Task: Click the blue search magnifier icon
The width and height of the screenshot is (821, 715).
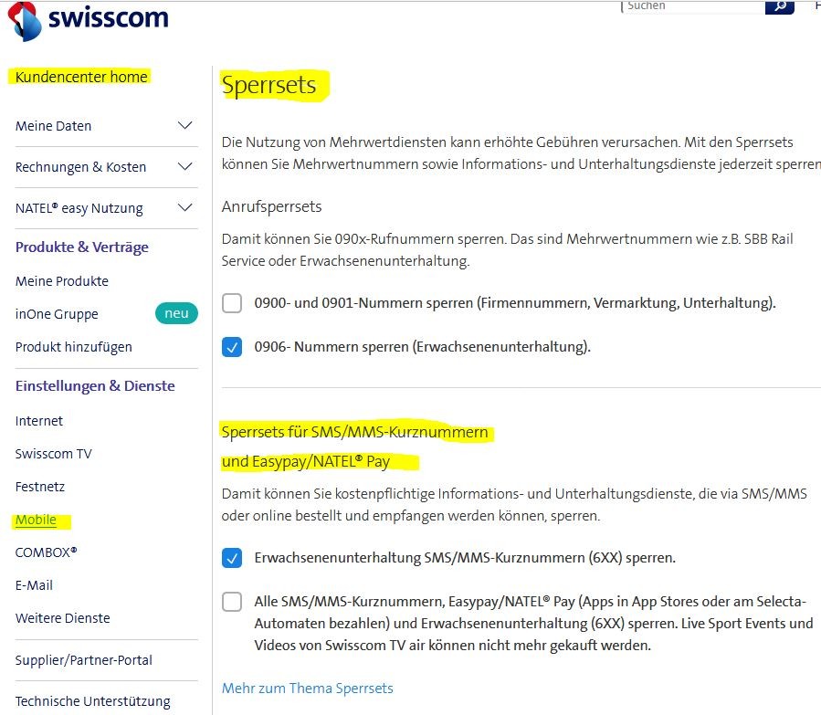Action: coord(777,7)
